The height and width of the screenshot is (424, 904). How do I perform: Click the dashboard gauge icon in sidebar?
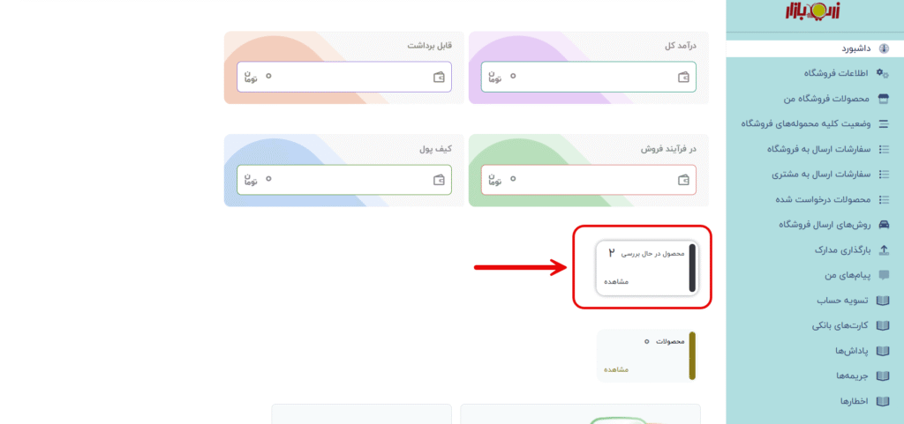point(885,48)
